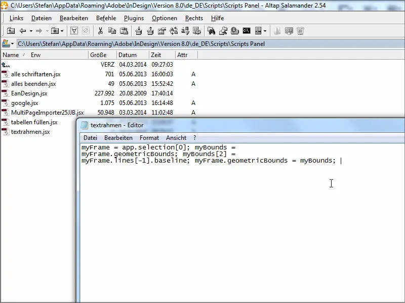Click the drive selection icon
The image size is (405, 303).
6,43
